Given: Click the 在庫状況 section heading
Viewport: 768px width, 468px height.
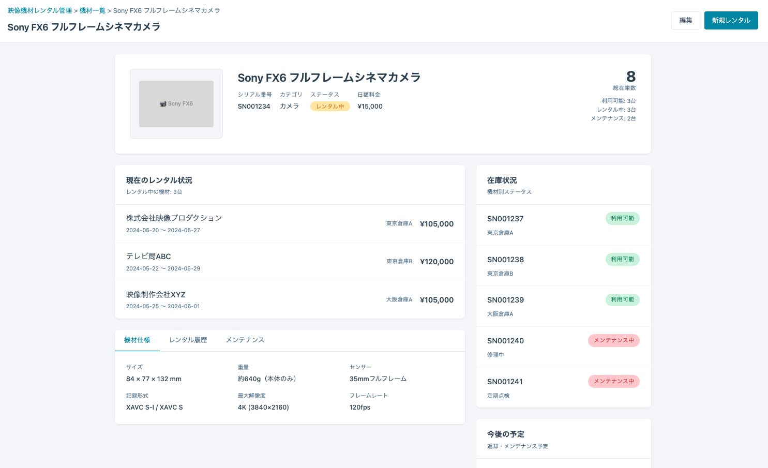Looking at the screenshot, I should pos(502,180).
